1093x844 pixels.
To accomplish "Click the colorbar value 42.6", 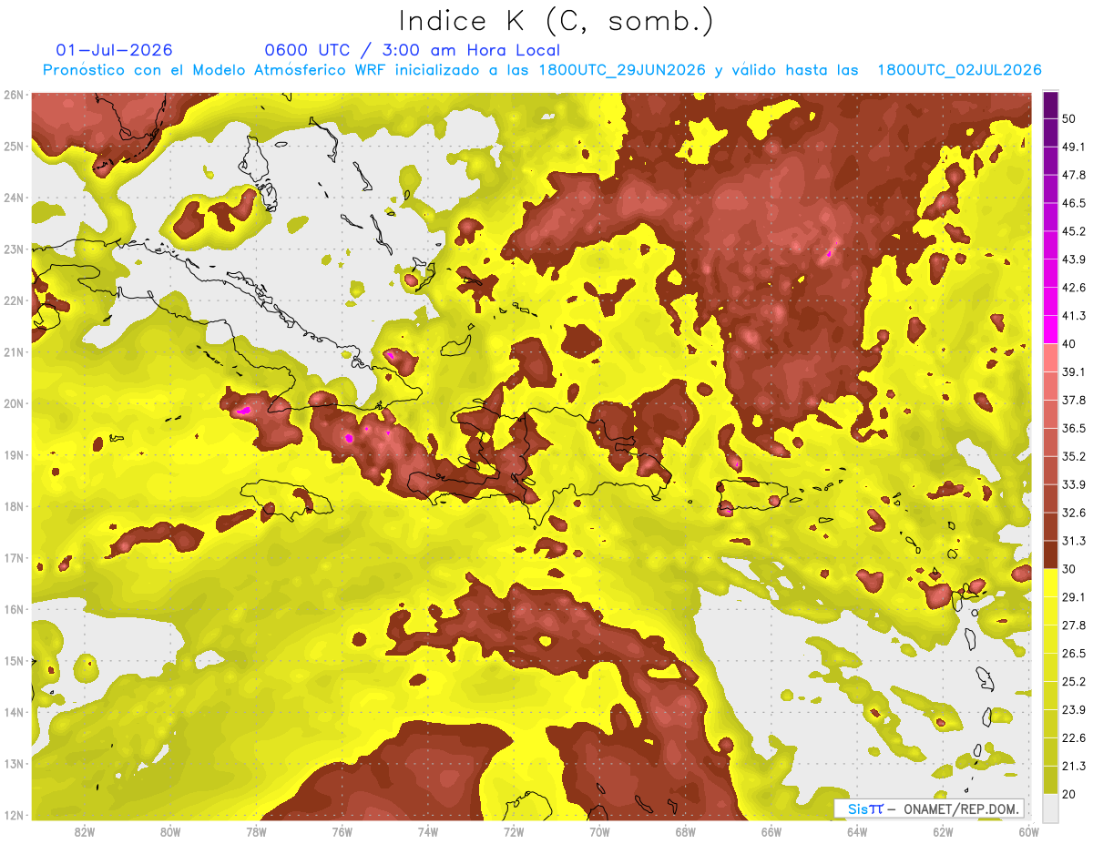I will (x=1074, y=288).
